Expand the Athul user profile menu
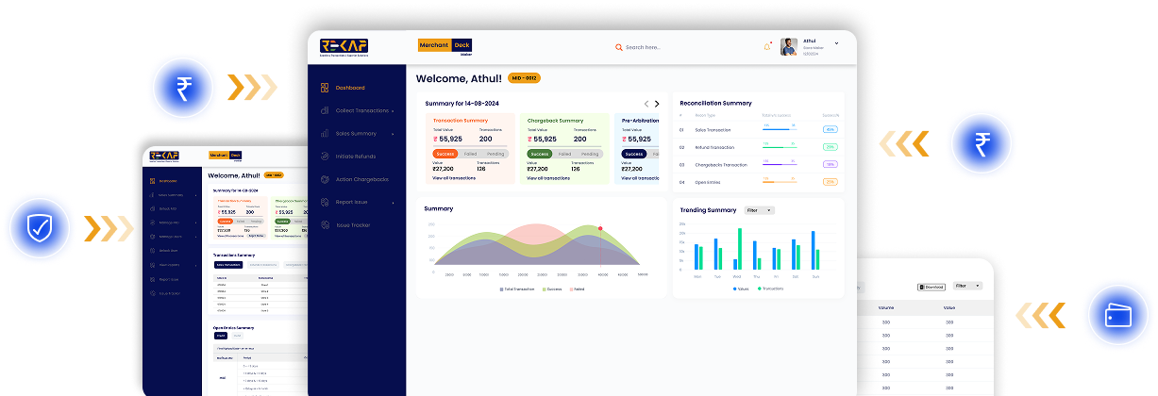 point(801,47)
